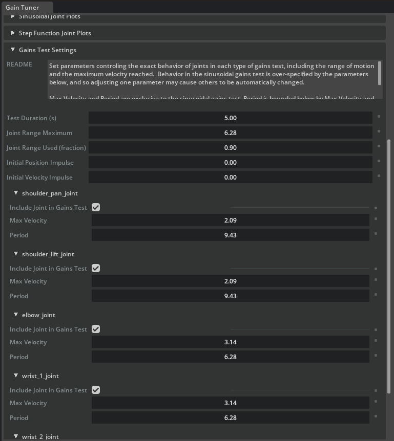Switch to the Gain Tuner tab
394x441 pixels.
click(x=27, y=7)
